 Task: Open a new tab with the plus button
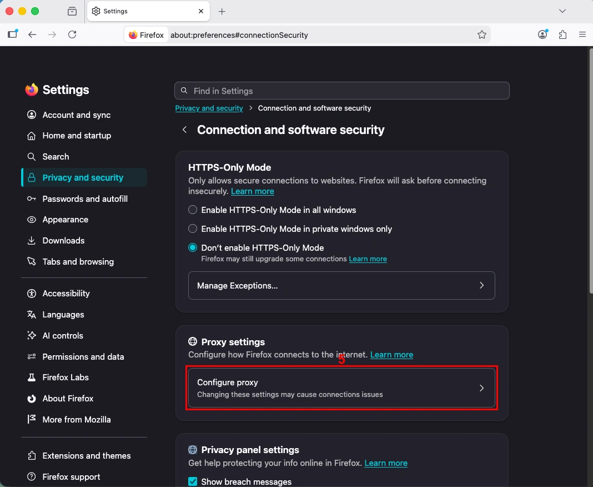point(222,11)
